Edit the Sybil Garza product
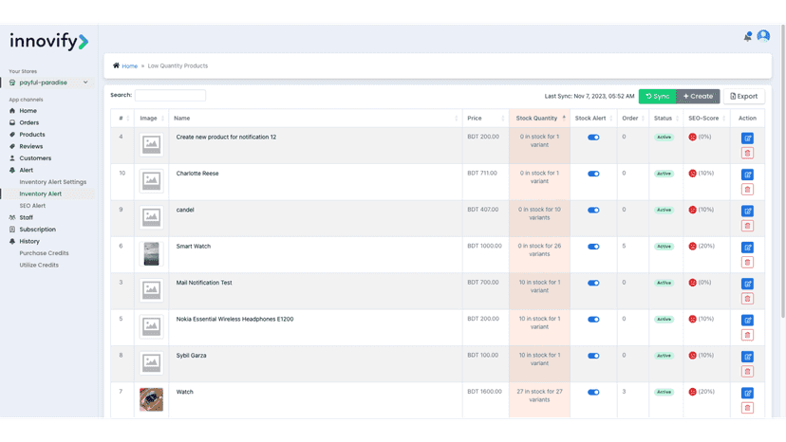The width and height of the screenshot is (786, 442). pyautogui.click(x=747, y=357)
